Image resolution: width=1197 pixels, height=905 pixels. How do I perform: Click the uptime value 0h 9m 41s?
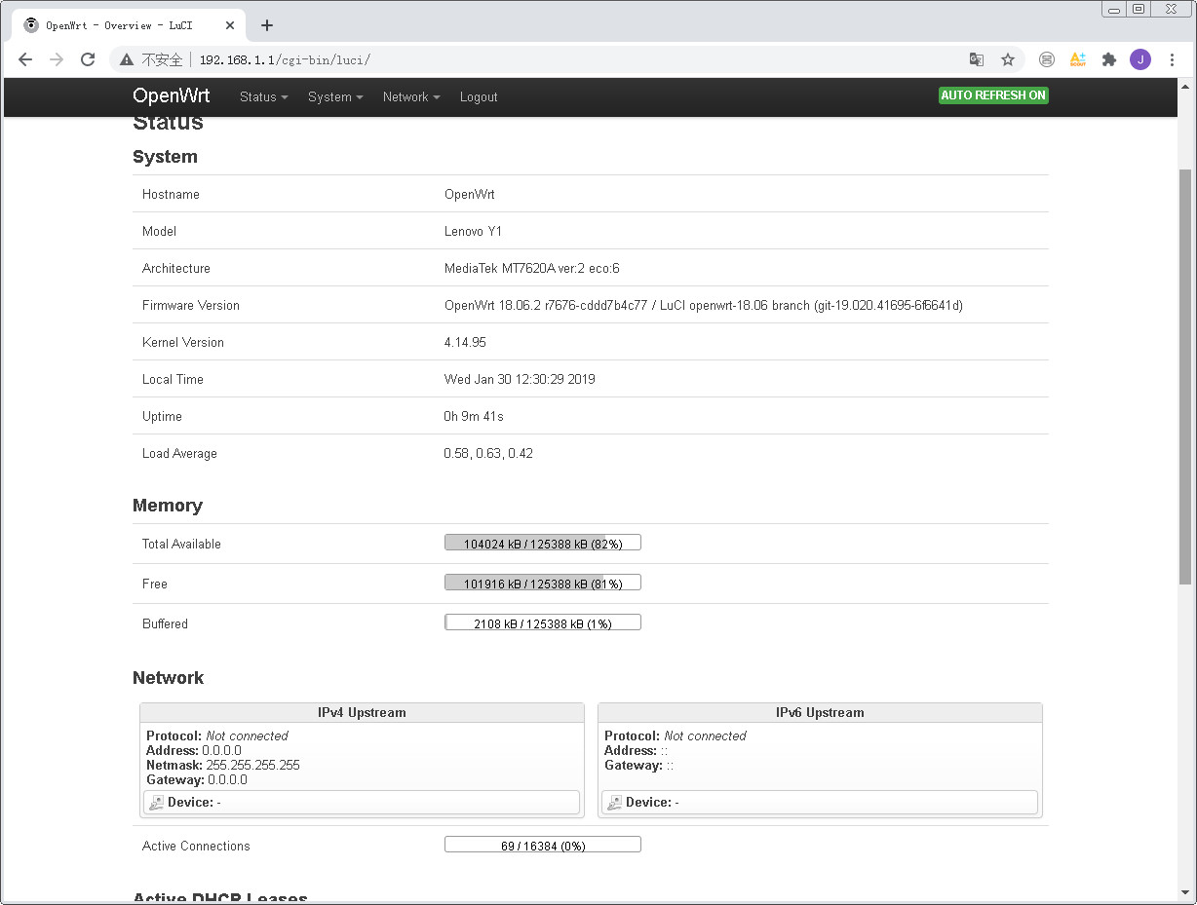click(x=474, y=416)
